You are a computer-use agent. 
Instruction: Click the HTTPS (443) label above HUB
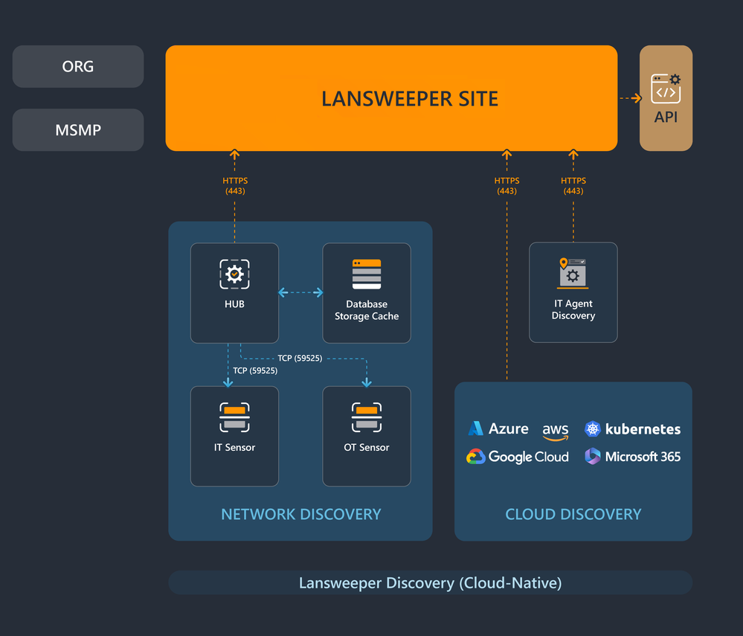coord(235,186)
